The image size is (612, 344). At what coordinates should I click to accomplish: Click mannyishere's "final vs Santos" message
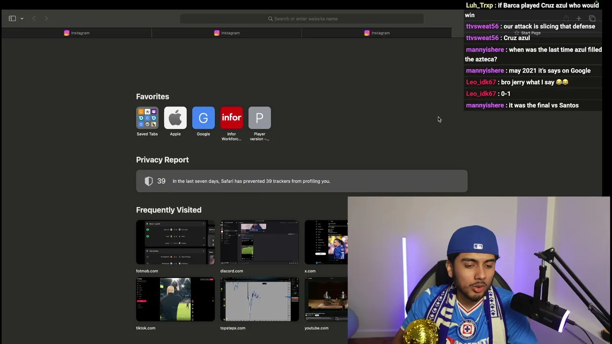[x=544, y=105]
